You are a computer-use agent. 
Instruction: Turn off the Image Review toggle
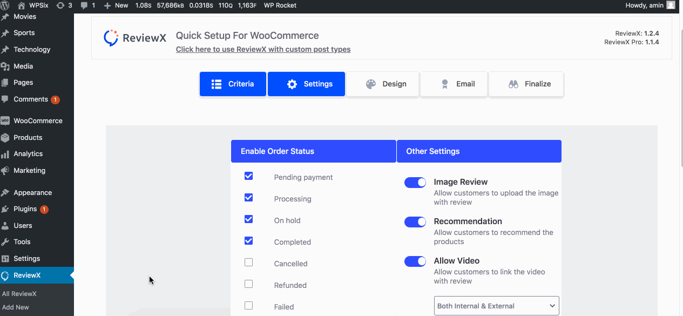click(415, 183)
